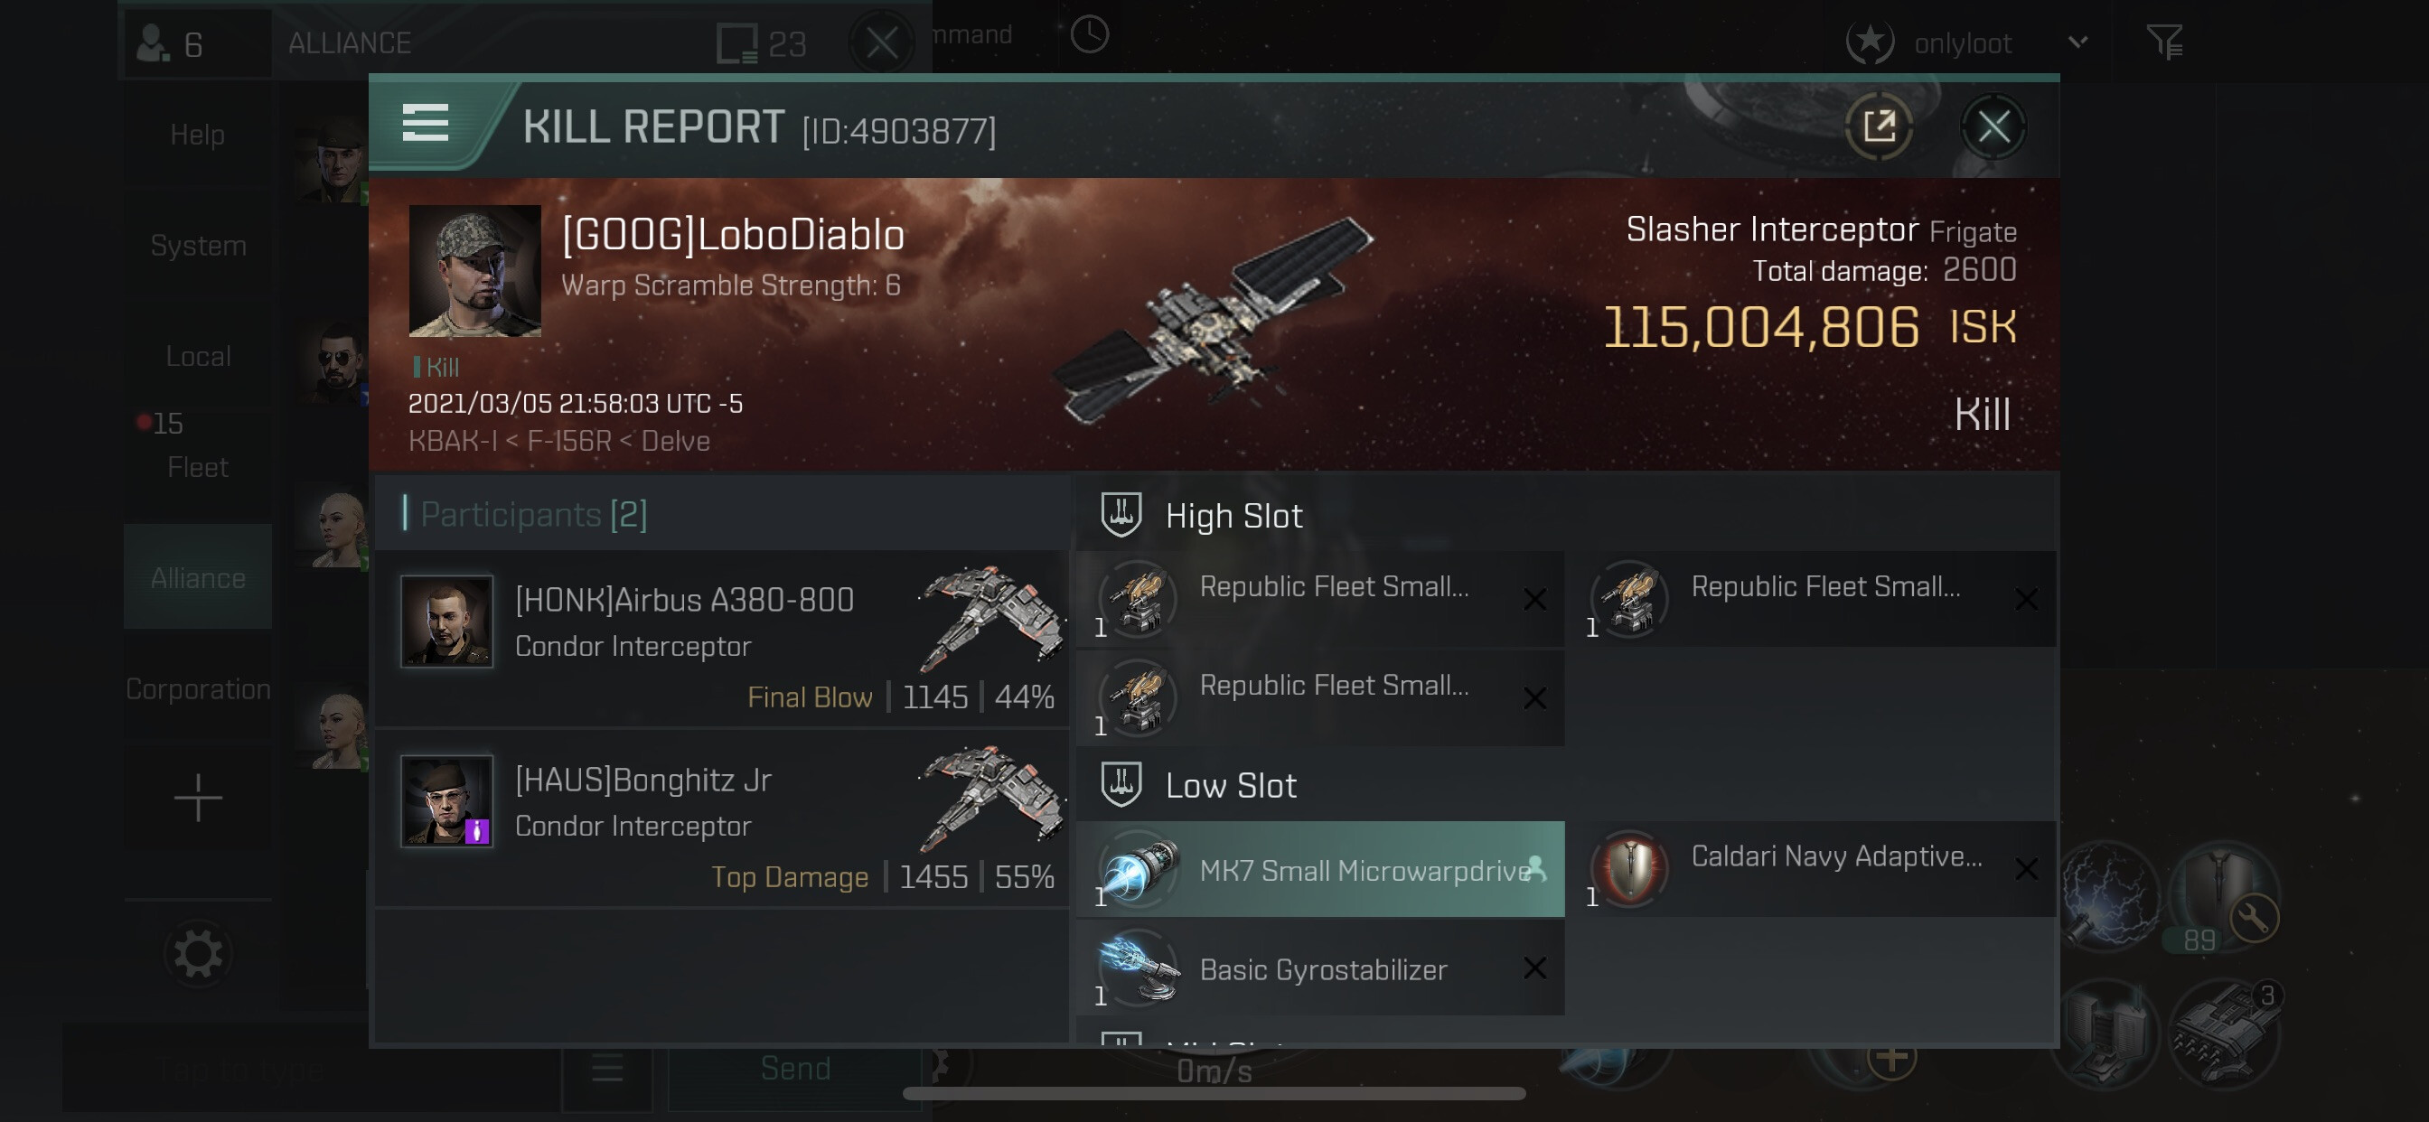
Task: Share the kill report via export icon
Action: 1879,126
